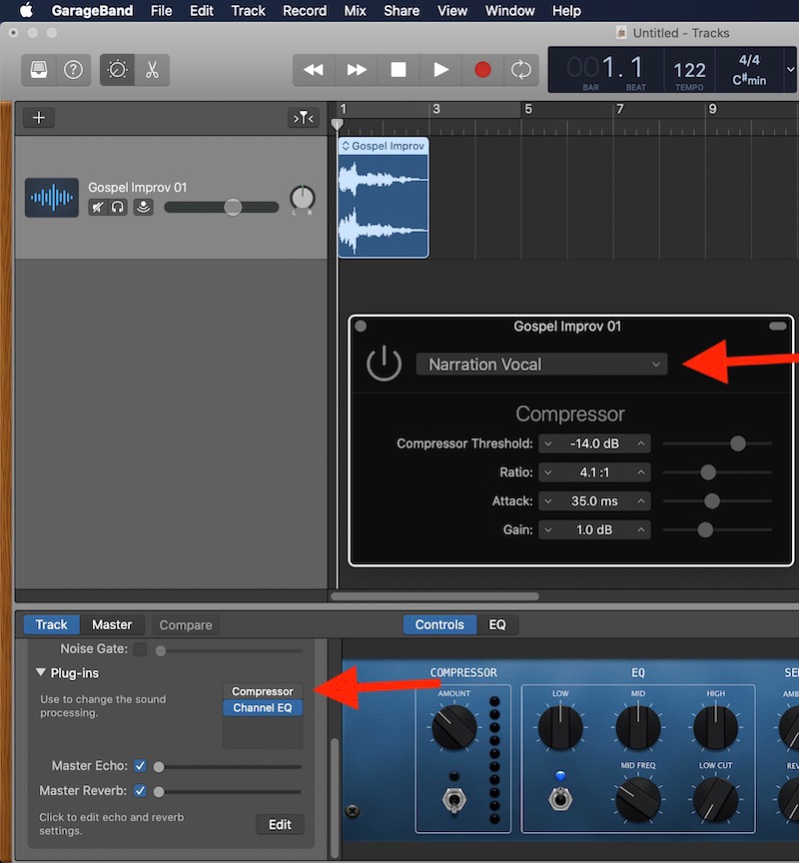Select the Compressor plug-in slot
The height and width of the screenshot is (863, 799).
tap(263, 691)
